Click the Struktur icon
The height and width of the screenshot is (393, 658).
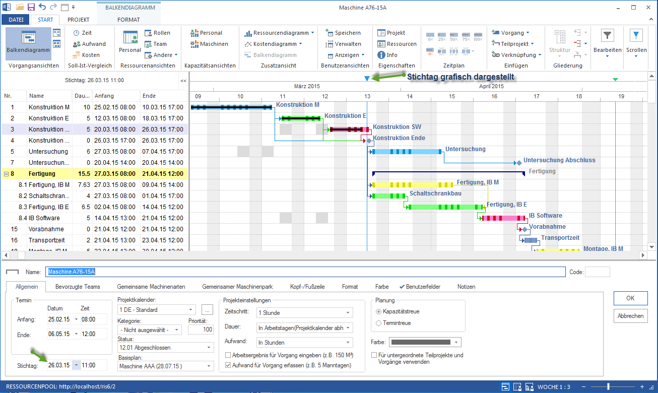560,37
